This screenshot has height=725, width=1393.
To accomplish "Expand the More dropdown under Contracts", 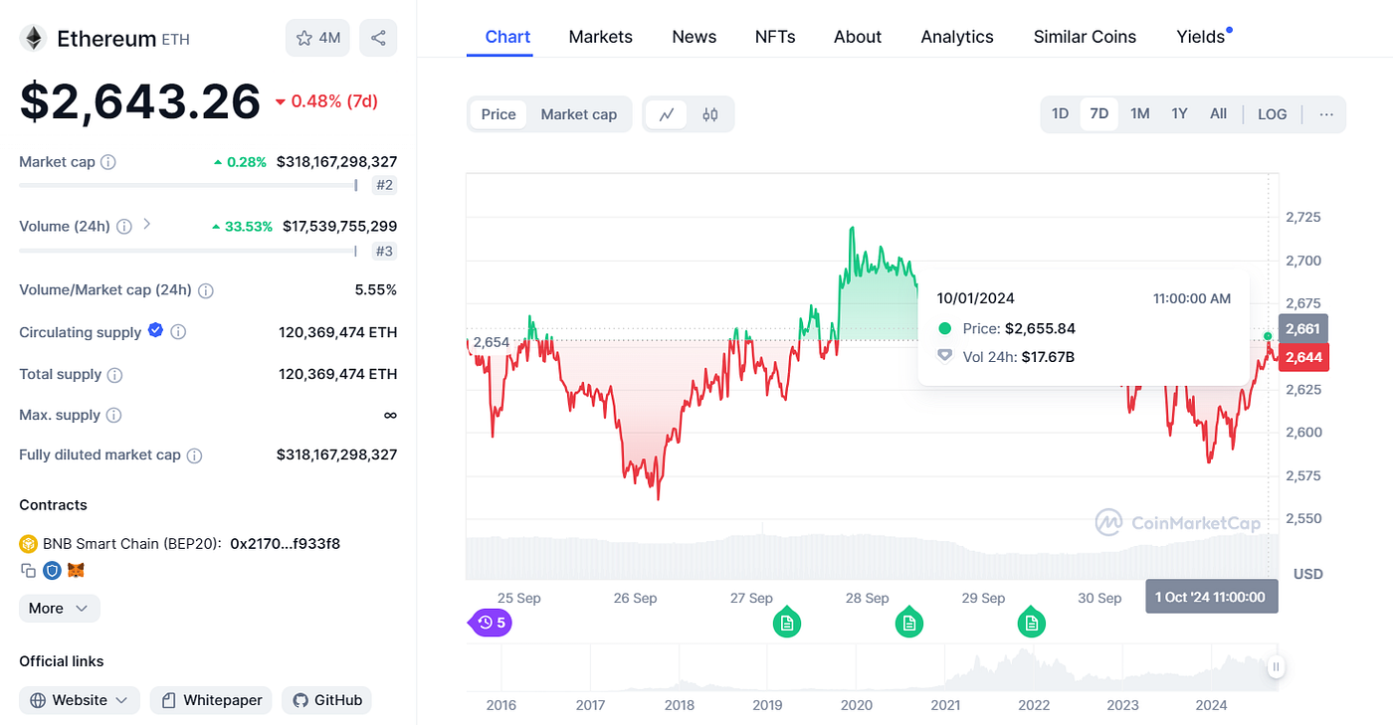I will [x=59, y=608].
